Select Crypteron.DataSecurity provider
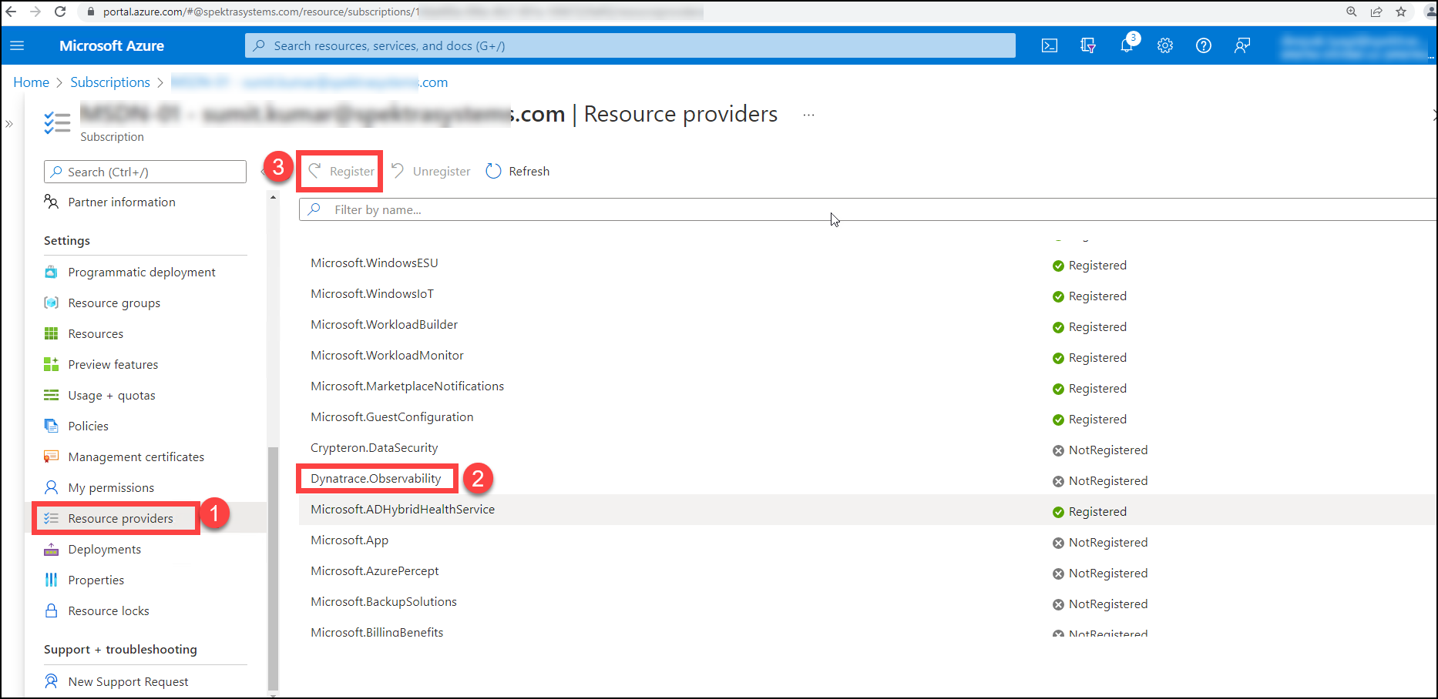The width and height of the screenshot is (1438, 699). tap(374, 448)
